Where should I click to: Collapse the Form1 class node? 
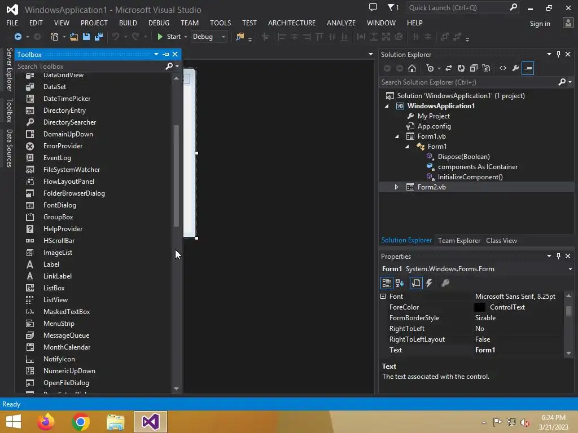click(407, 147)
